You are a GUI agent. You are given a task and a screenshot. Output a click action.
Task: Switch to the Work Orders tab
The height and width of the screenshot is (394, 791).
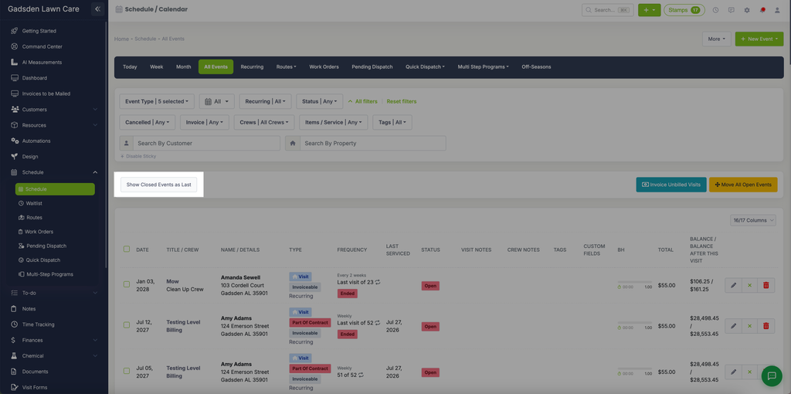click(x=324, y=66)
